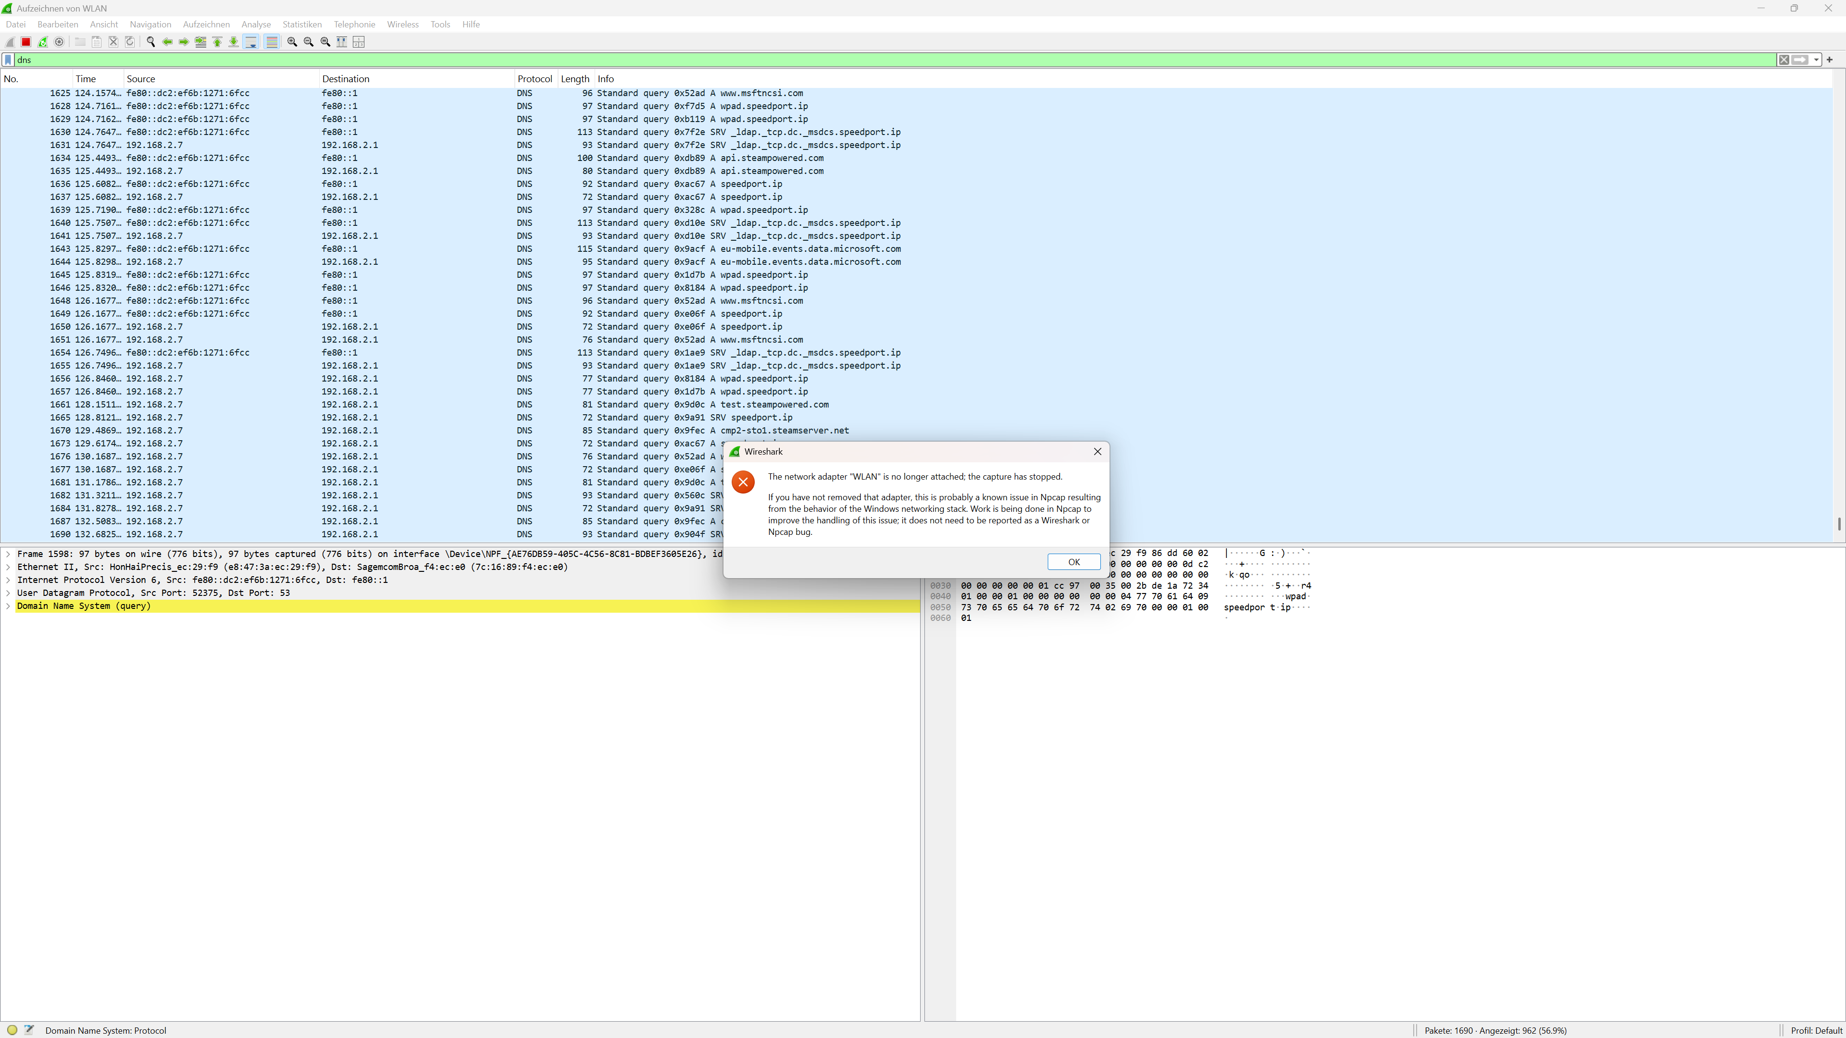Image resolution: width=1846 pixels, height=1038 pixels.
Task: Toggle auto-scroll during live capture
Action: [x=251, y=42]
